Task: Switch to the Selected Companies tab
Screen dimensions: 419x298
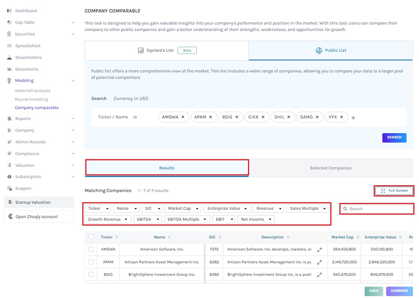Action: click(x=330, y=168)
